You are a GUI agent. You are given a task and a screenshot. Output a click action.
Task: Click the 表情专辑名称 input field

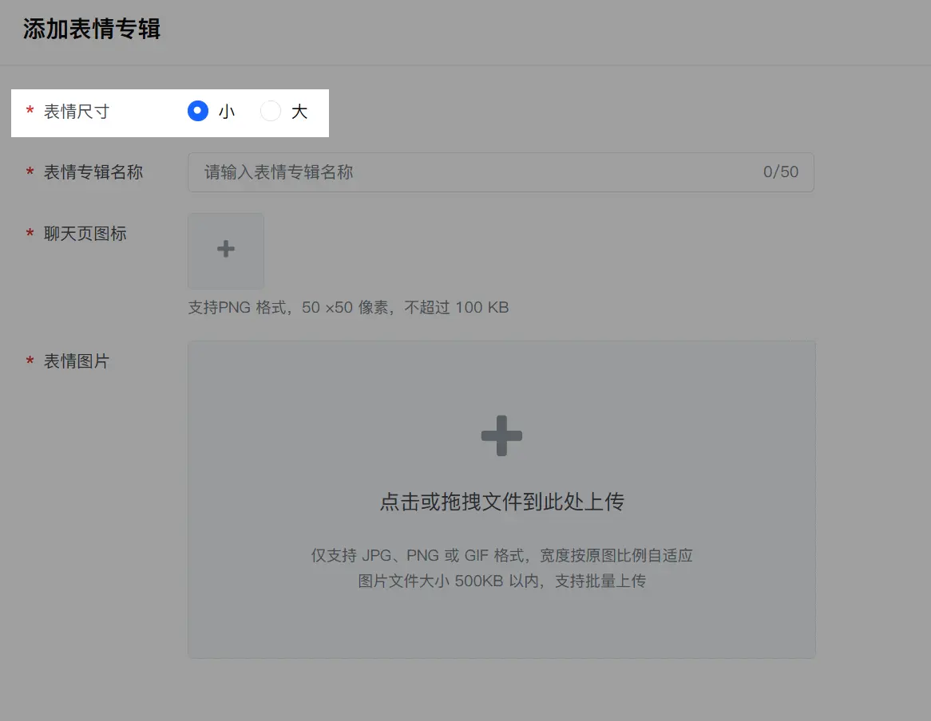coord(501,172)
